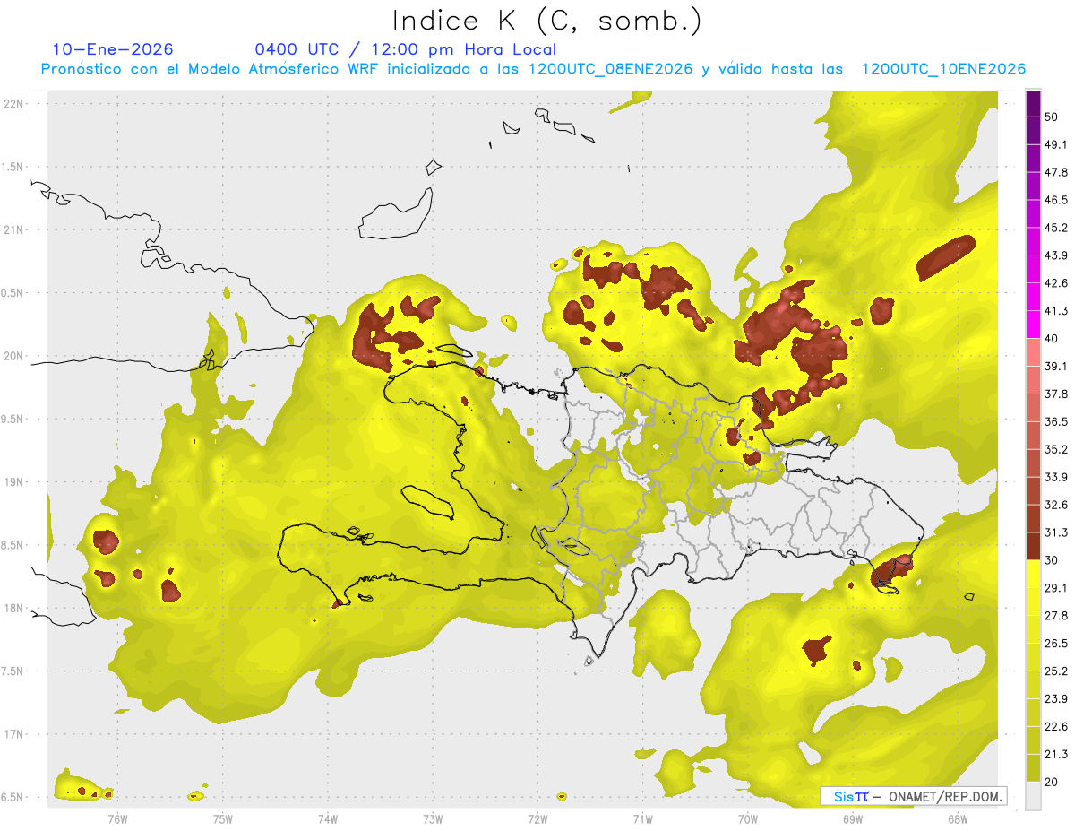Click "0400 UTC / 12:00 pm Hora Local"

pyautogui.click(x=406, y=49)
